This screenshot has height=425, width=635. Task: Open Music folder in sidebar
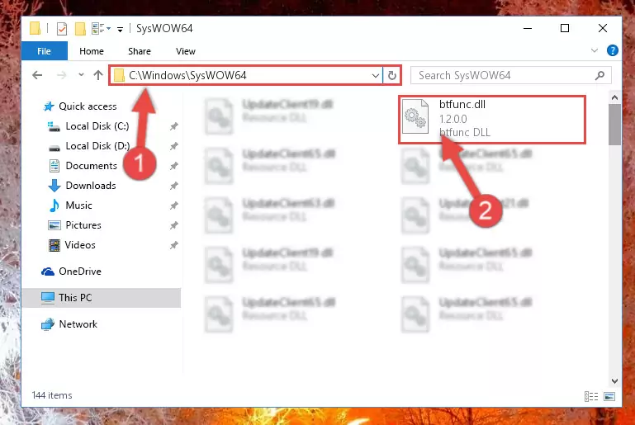pos(70,205)
